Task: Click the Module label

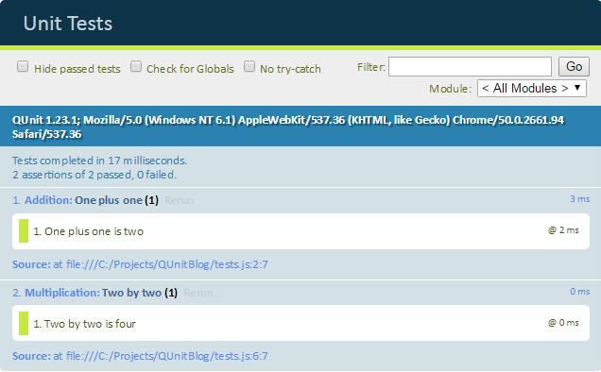Action: pos(450,89)
